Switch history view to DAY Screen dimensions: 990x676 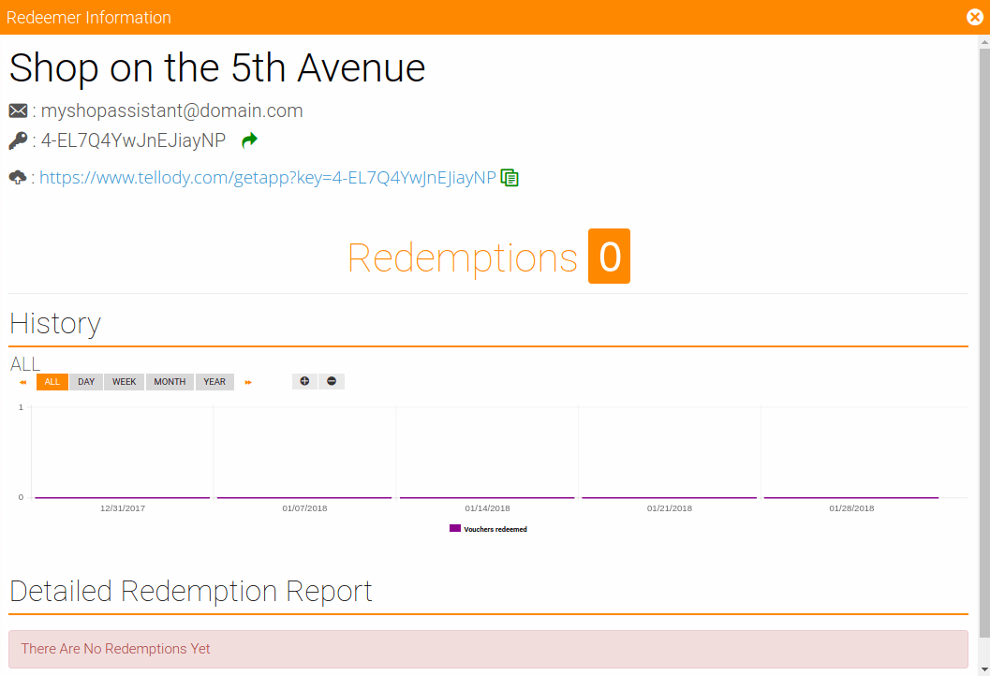86,382
